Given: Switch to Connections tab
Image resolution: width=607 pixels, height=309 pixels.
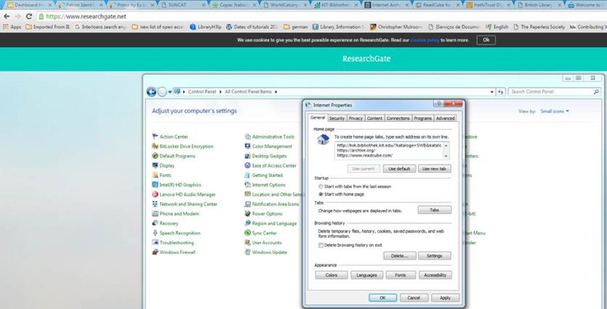Looking at the screenshot, I should (x=398, y=118).
